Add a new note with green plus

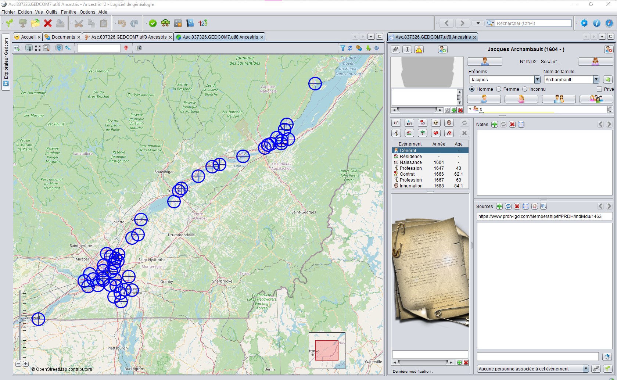[495, 125]
